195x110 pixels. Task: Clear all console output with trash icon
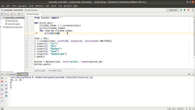[6, 96]
